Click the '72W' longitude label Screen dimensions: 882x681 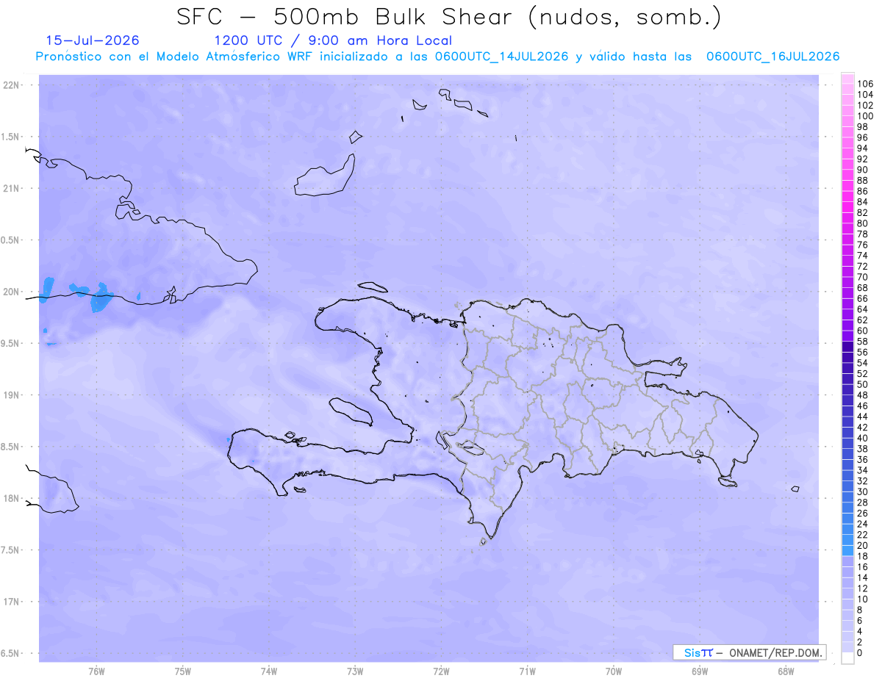[x=441, y=671]
